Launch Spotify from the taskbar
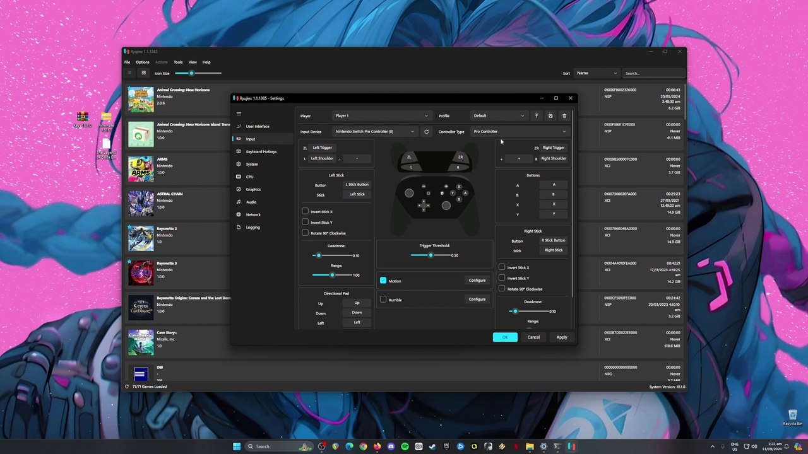 [x=405, y=446]
